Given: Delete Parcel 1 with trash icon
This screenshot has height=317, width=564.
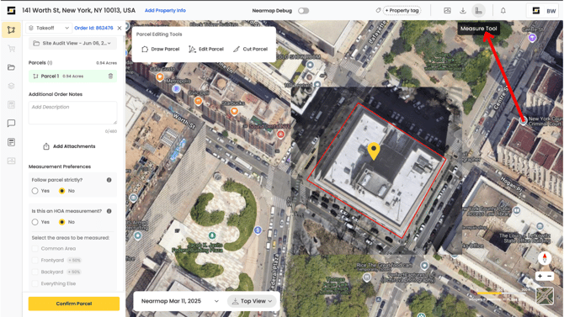Looking at the screenshot, I should tap(110, 77).
